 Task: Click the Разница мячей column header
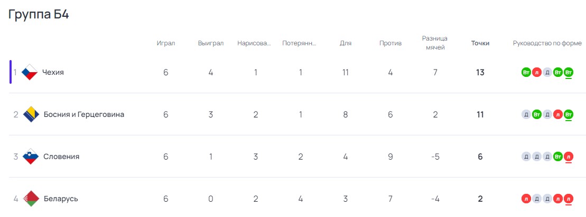[x=435, y=43]
